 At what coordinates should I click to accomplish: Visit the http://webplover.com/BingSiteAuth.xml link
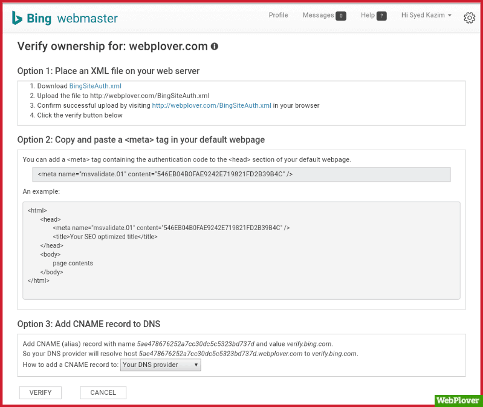pyautogui.click(x=212, y=105)
